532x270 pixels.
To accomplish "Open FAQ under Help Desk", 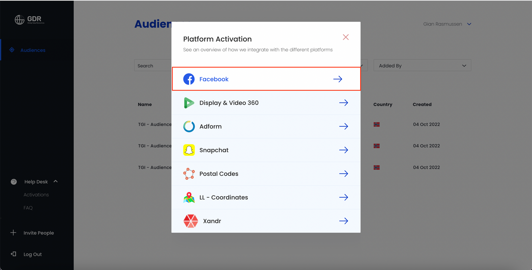I will [28, 208].
